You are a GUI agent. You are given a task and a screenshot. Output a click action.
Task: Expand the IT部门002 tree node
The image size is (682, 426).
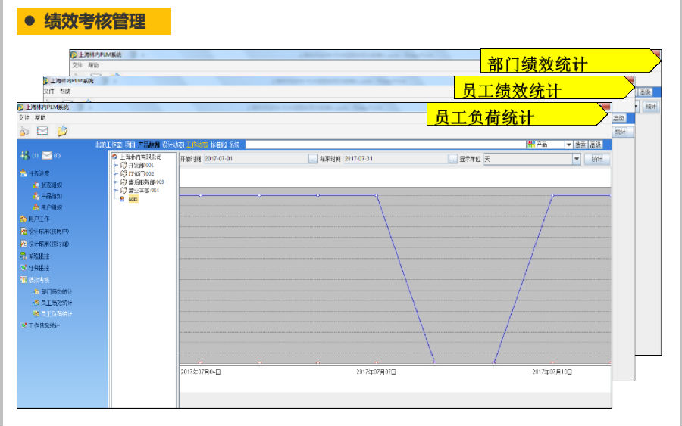[116, 174]
